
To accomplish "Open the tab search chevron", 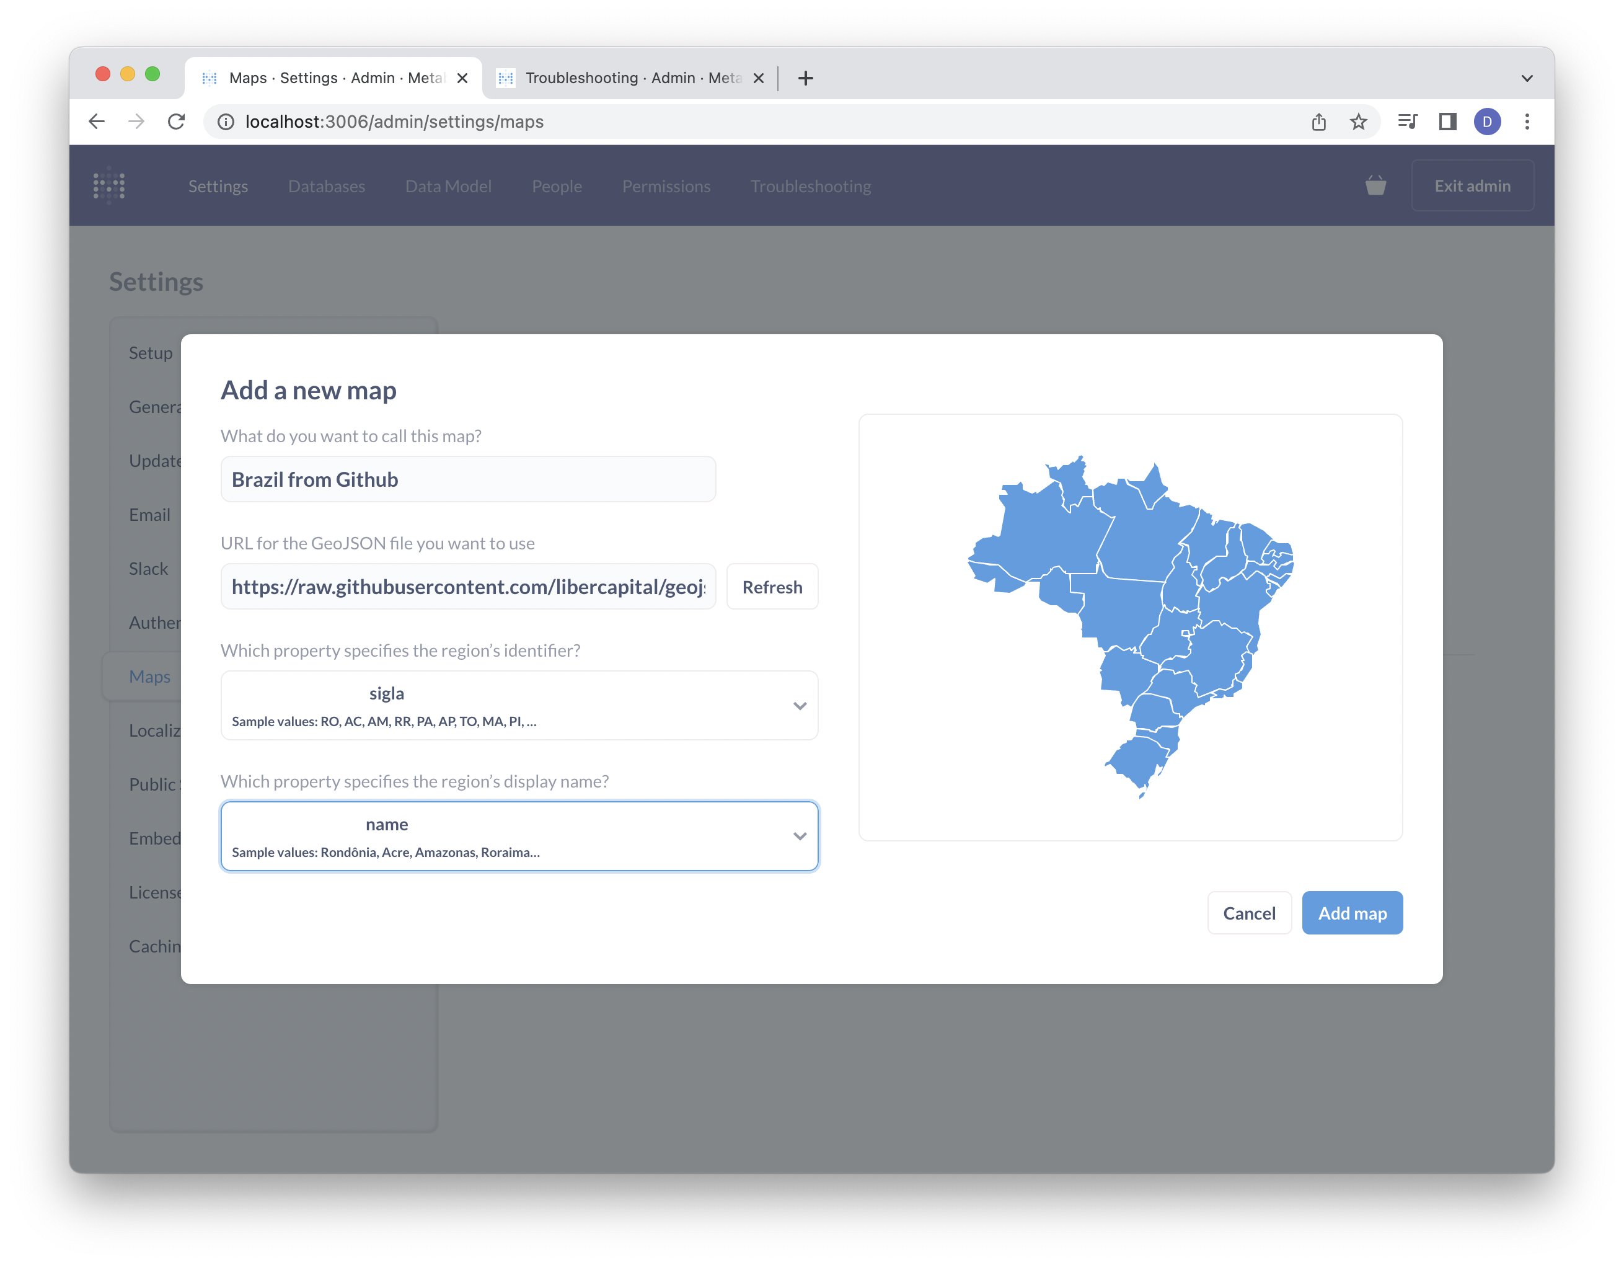I will pos(1527,78).
